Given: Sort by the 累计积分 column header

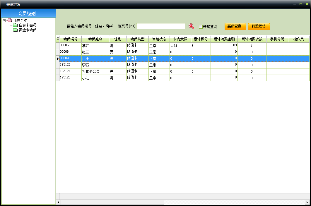Looking at the screenshot, I should coord(201,39).
